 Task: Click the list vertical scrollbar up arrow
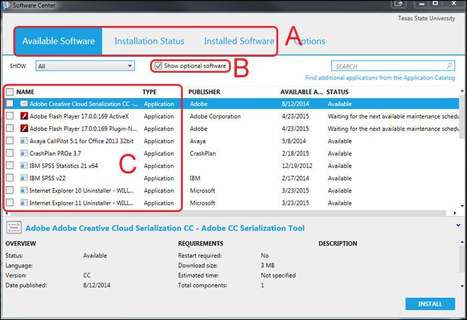tap(462, 91)
